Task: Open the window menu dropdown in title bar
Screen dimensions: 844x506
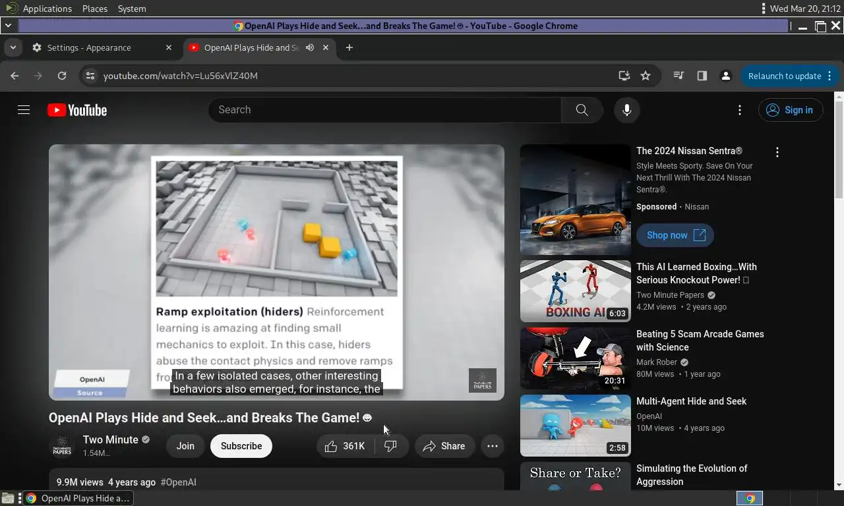Action: point(8,26)
